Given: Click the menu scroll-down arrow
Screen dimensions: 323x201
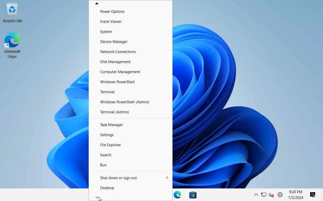Looking at the screenshot, I should 97,198.
